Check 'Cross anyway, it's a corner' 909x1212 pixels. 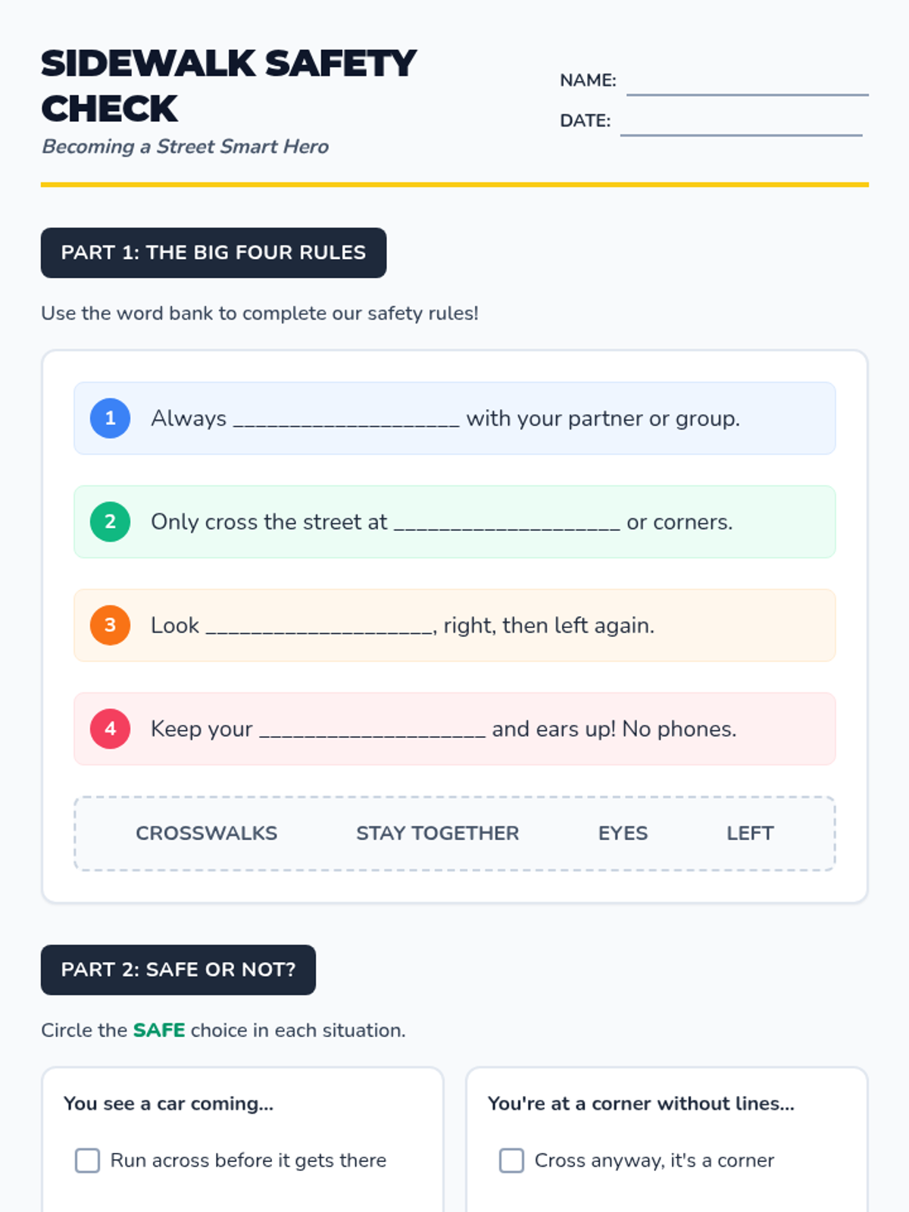tap(511, 1160)
